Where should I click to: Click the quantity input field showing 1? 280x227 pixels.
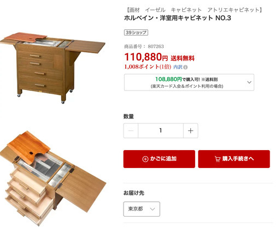(x=161, y=130)
